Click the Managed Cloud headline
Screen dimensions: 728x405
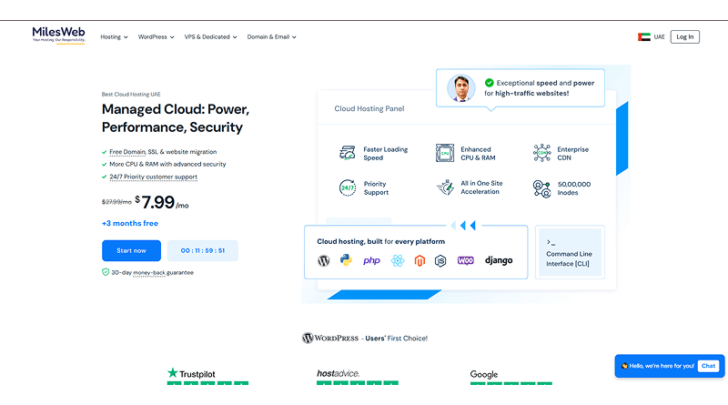(176, 118)
